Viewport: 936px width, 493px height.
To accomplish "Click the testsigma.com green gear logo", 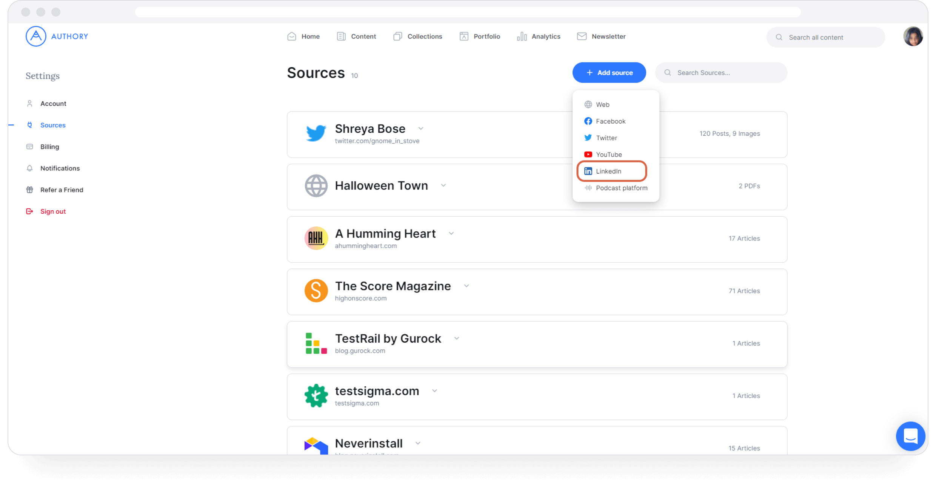I will [x=316, y=395].
